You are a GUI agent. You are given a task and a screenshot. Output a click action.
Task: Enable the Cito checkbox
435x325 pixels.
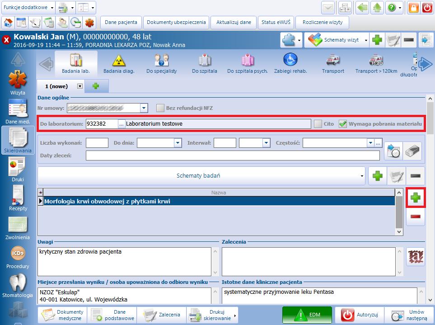(x=318, y=124)
